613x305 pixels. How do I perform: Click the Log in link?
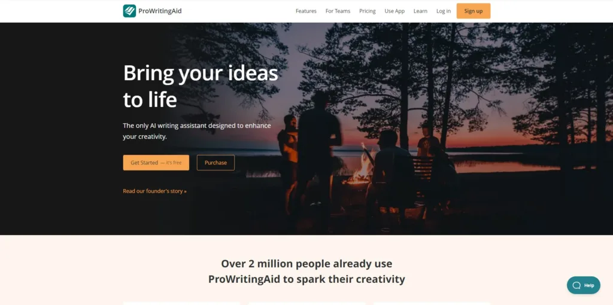tap(444, 11)
